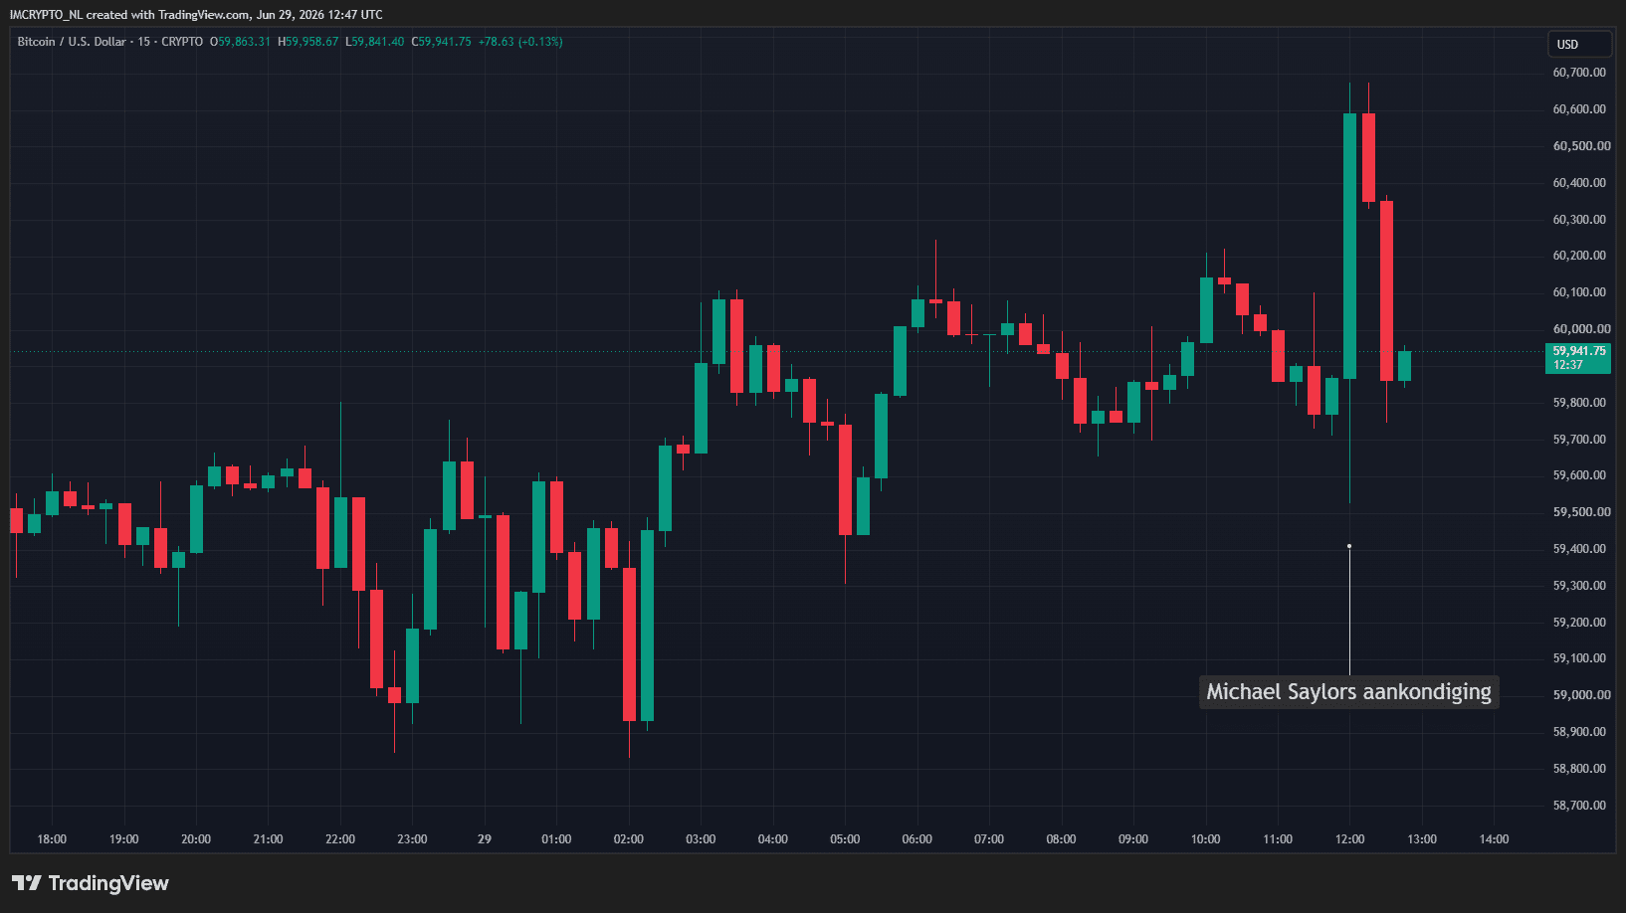Click the 59,400.00 price axis label
Viewport: 1626px width, 913px height.
point(1579,549)
